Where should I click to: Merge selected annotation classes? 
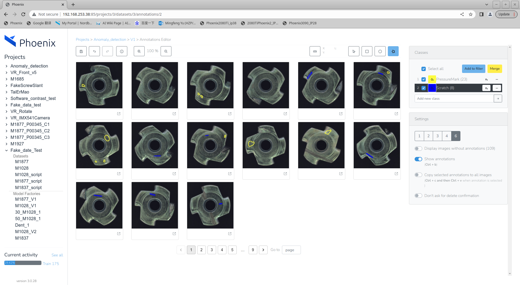(x=495, y=69)
